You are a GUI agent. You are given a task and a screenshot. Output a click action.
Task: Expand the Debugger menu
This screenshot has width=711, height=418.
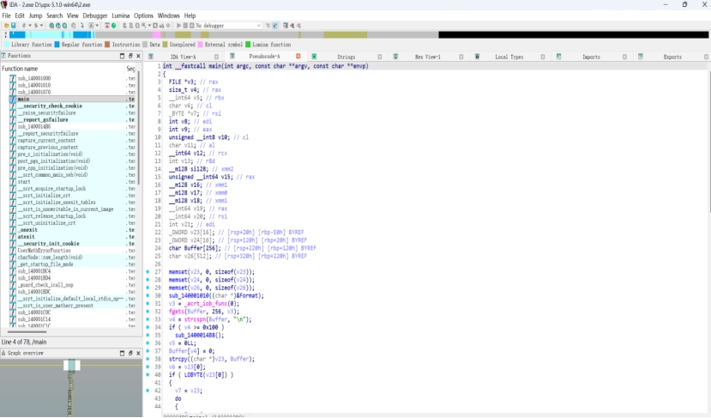coord(94,15)
